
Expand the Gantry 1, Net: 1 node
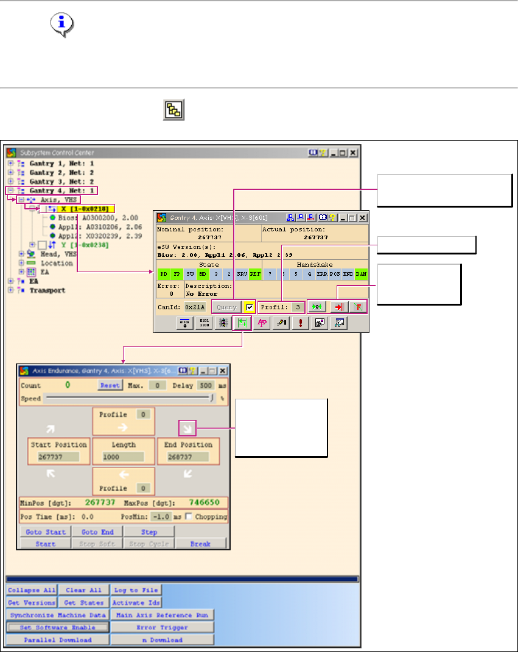pyautogui.click(x=10, y=164)
